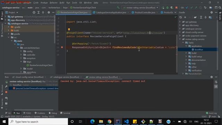Viewport: 222px width, 125px height.
Task: Open Visual Studio Code from the taskbar
Action: click(x=126, y=122)
